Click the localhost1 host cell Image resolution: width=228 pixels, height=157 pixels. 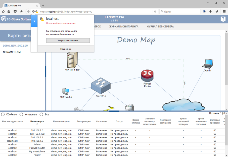click(12, 141)
